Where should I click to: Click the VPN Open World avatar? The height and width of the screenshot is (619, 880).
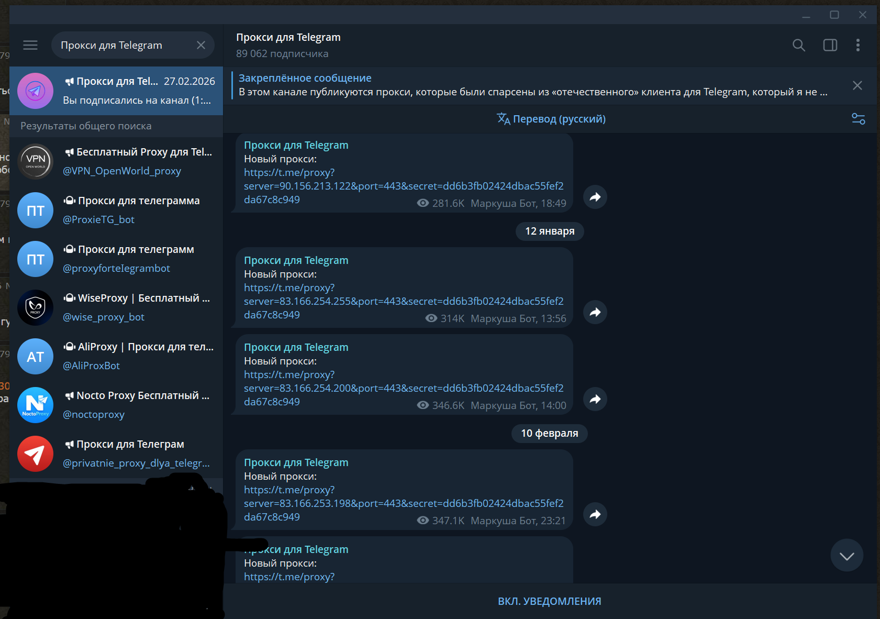[36, 161]
